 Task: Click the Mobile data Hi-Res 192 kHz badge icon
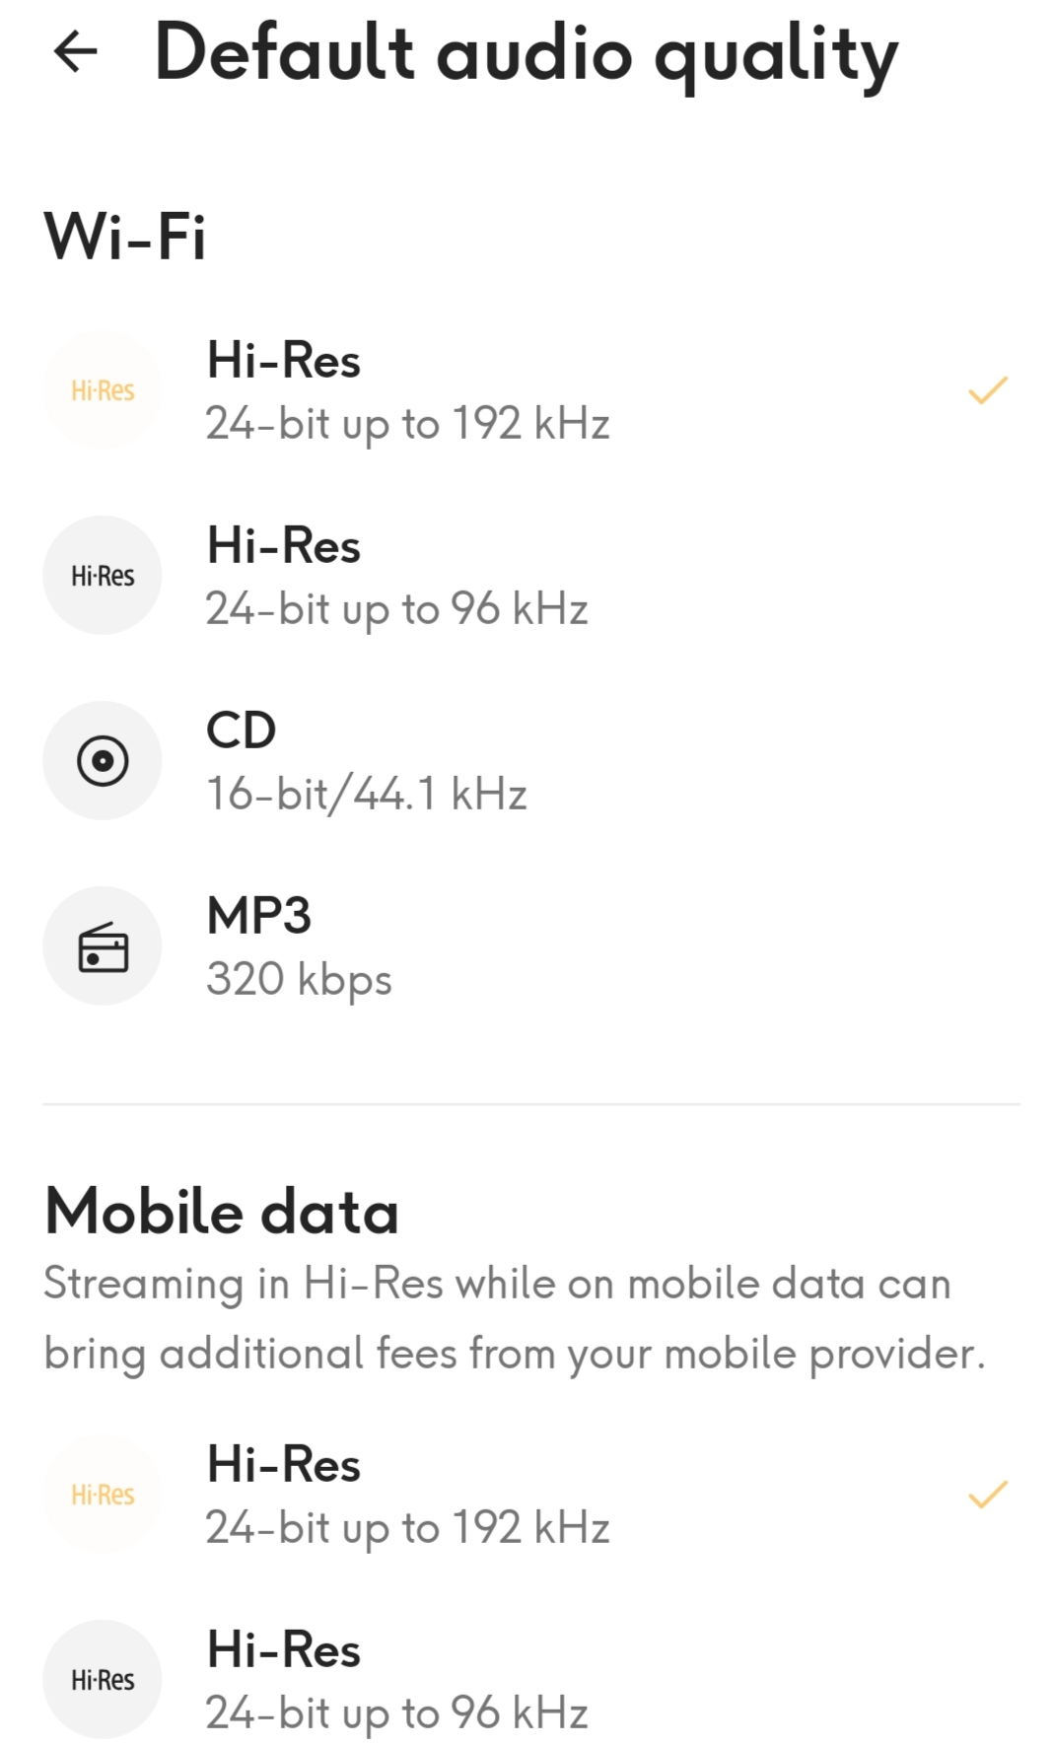click(x=103, y=1495)
